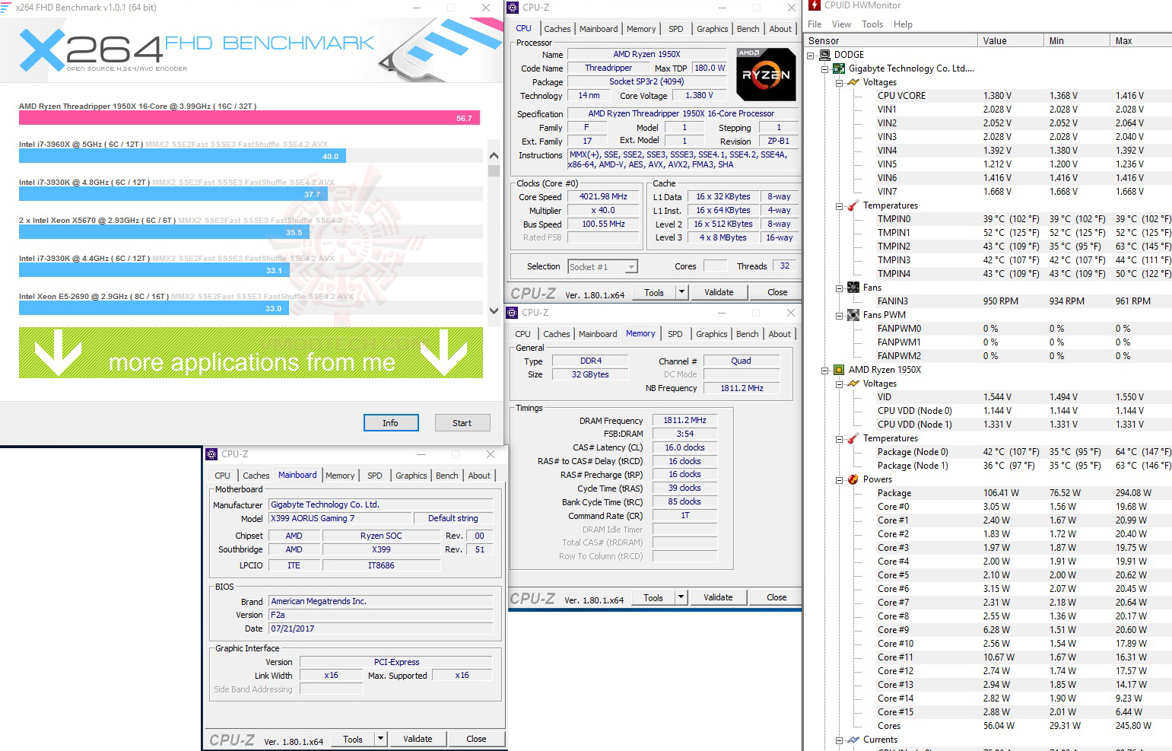Switch to Graphics tab in Mainboard CPU-Z window
Viewport: 1172px width, 751px height.
pos(411,476)
